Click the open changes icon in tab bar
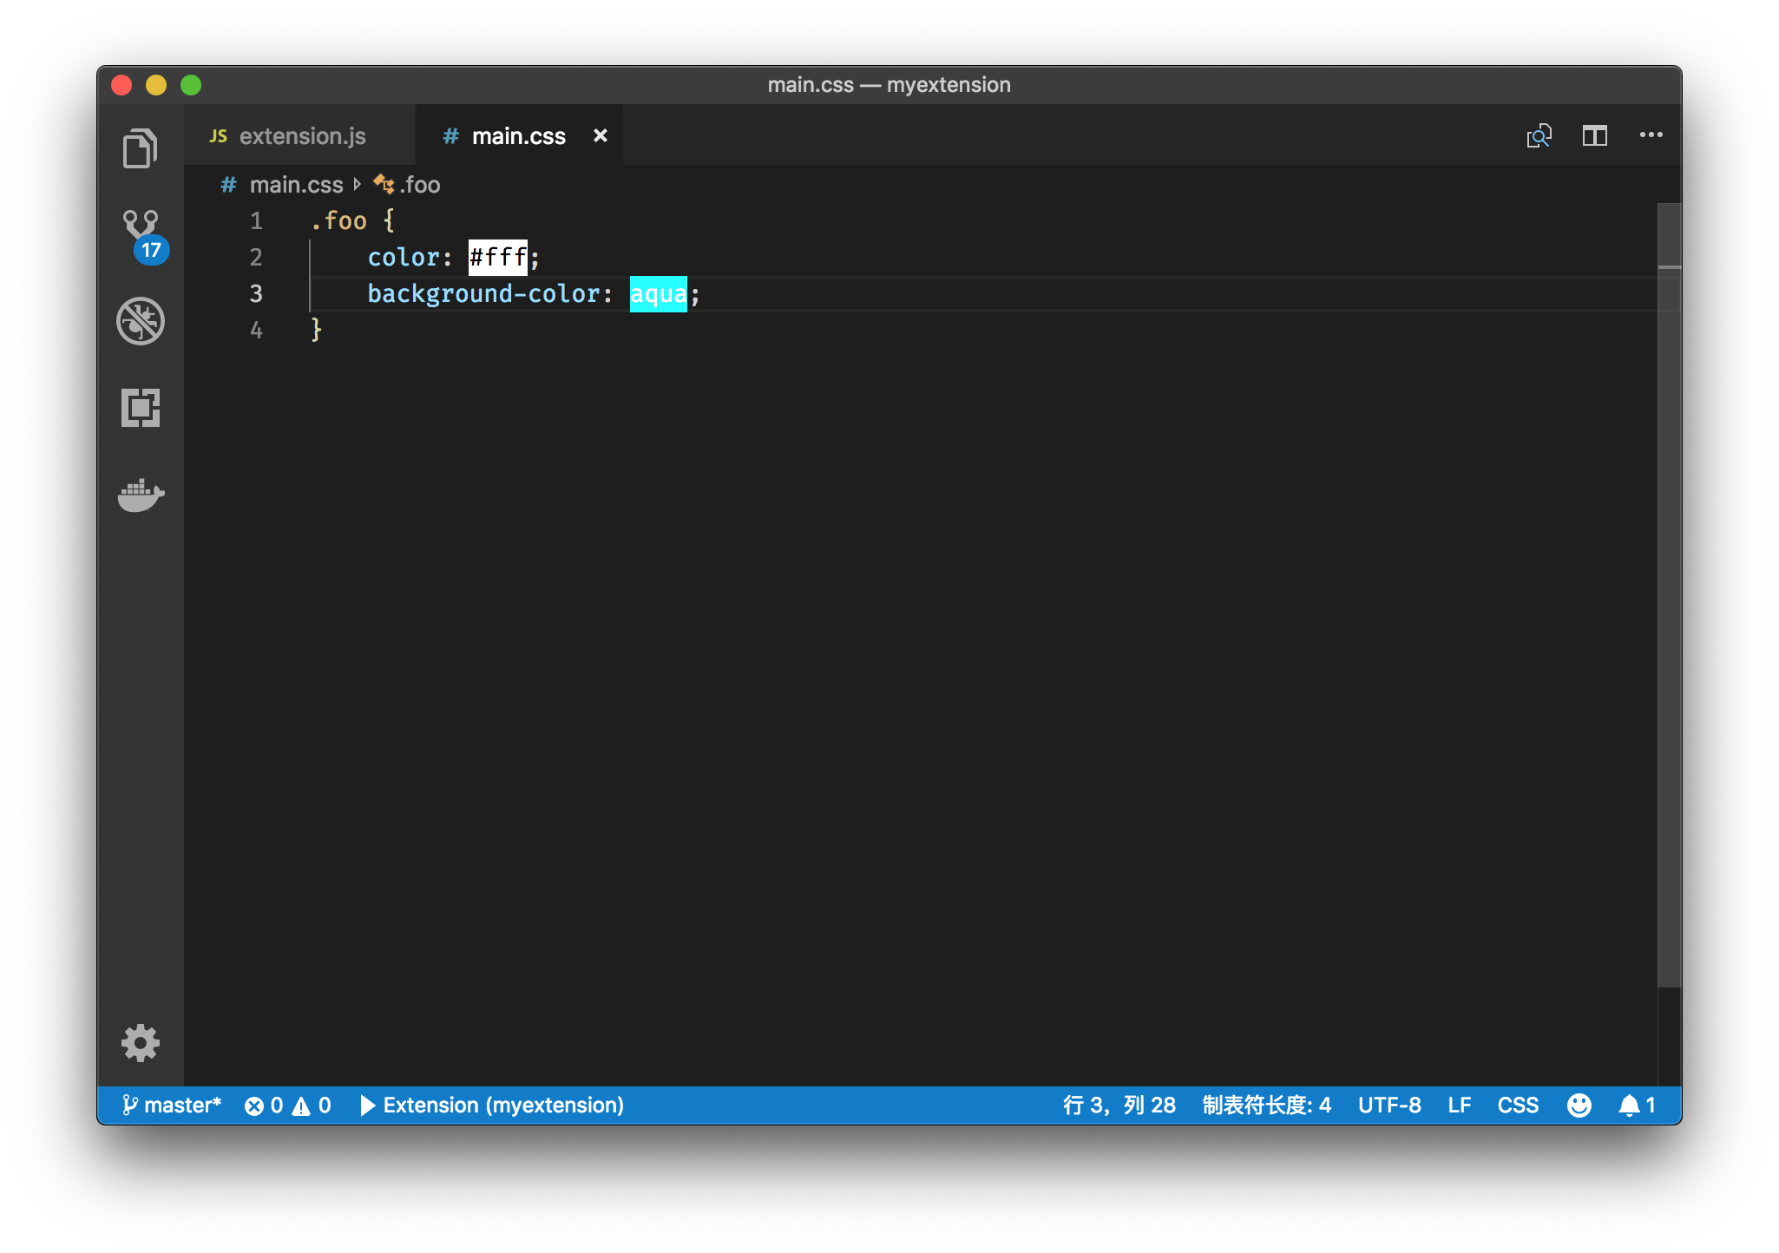The height and width of the screenshot is (1253, 1779). (x=1539, y=136)
